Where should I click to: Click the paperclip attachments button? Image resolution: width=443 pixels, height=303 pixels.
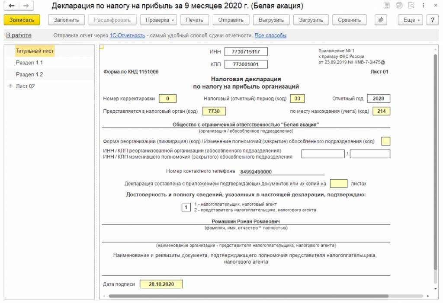381,20
